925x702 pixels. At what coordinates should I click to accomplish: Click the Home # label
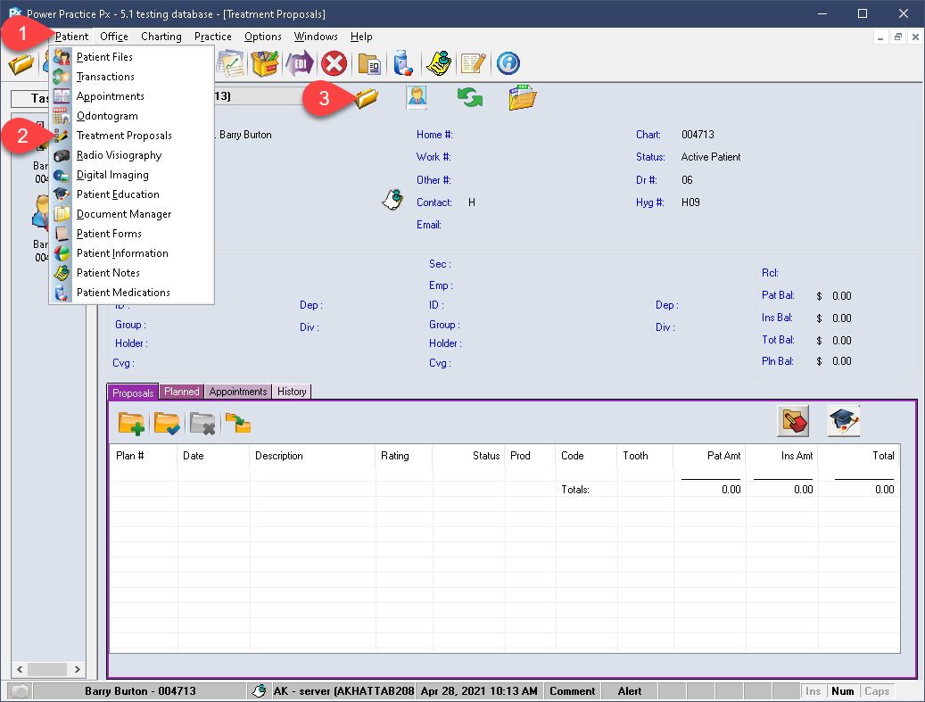(434, 135)
